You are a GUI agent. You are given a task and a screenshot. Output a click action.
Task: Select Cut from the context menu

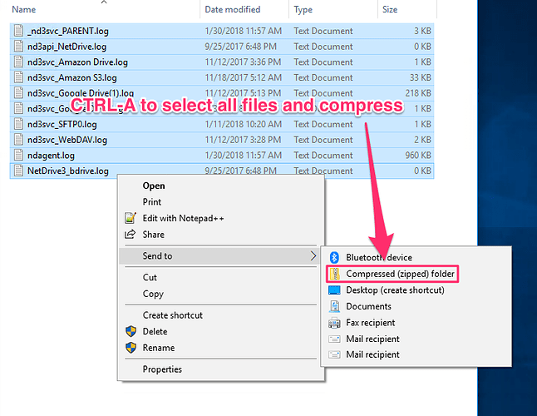pos(150,277)
